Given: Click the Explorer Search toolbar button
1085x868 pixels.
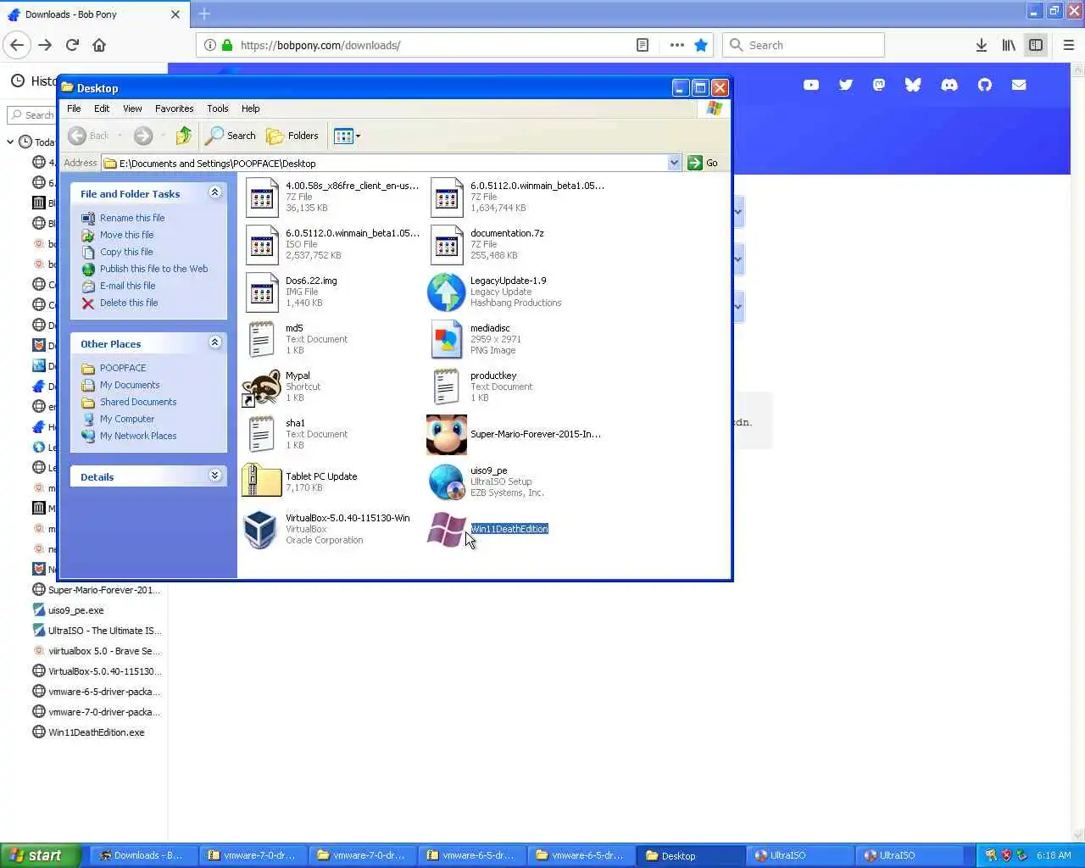Looking at the screenshot, I should tap(231, 136).
